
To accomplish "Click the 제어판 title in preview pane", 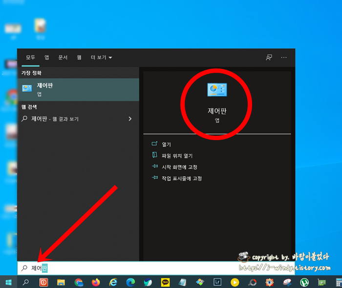I will tap(217, 111).
